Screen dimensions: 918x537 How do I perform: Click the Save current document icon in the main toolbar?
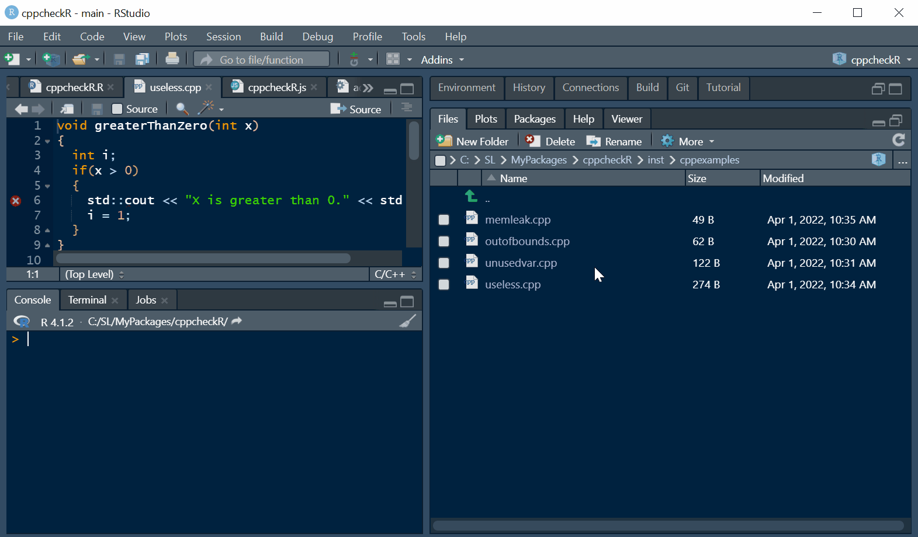coord(119,60)
